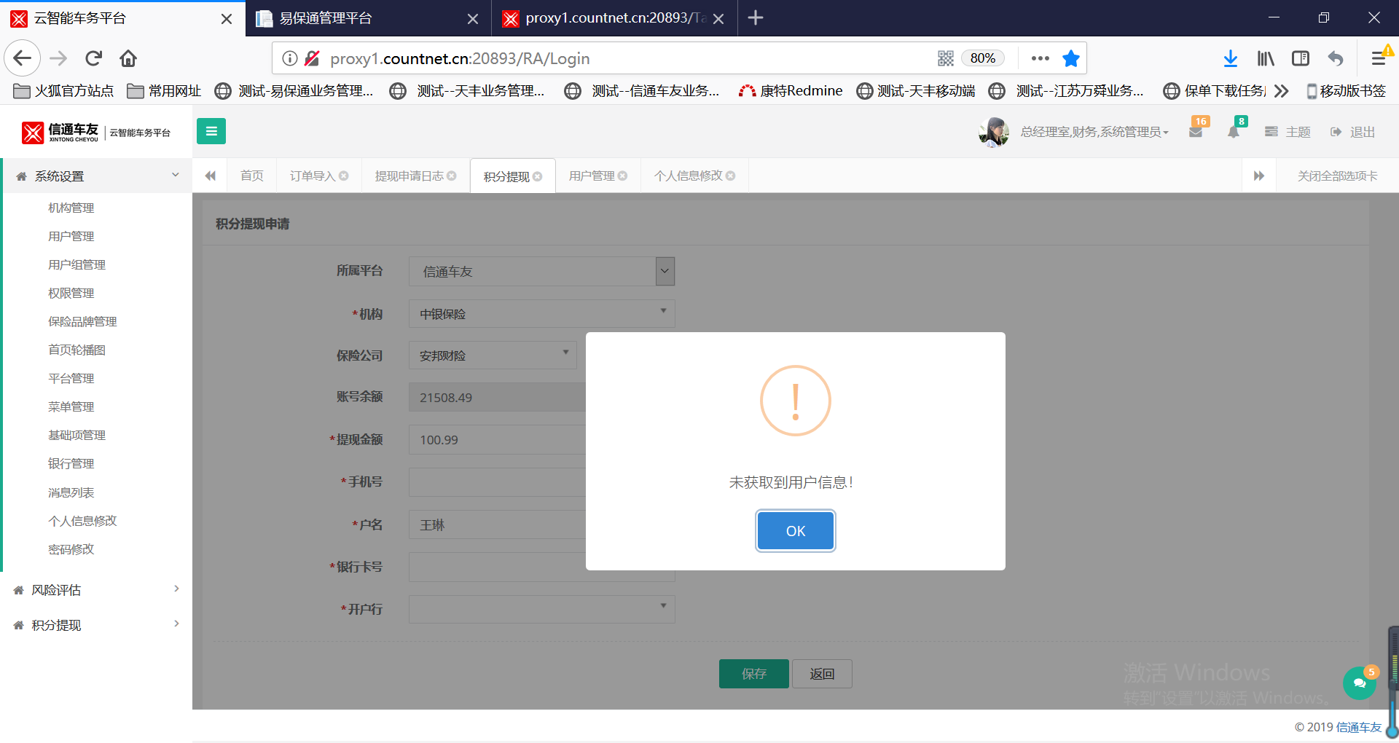Confirm the alert with OK button

[x=795, y=531]
